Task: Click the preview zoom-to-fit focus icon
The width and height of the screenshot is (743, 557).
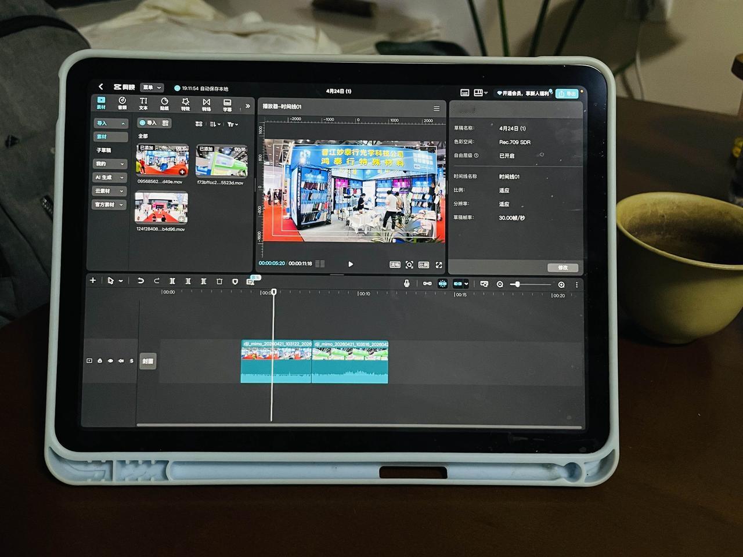Action: 409,265
